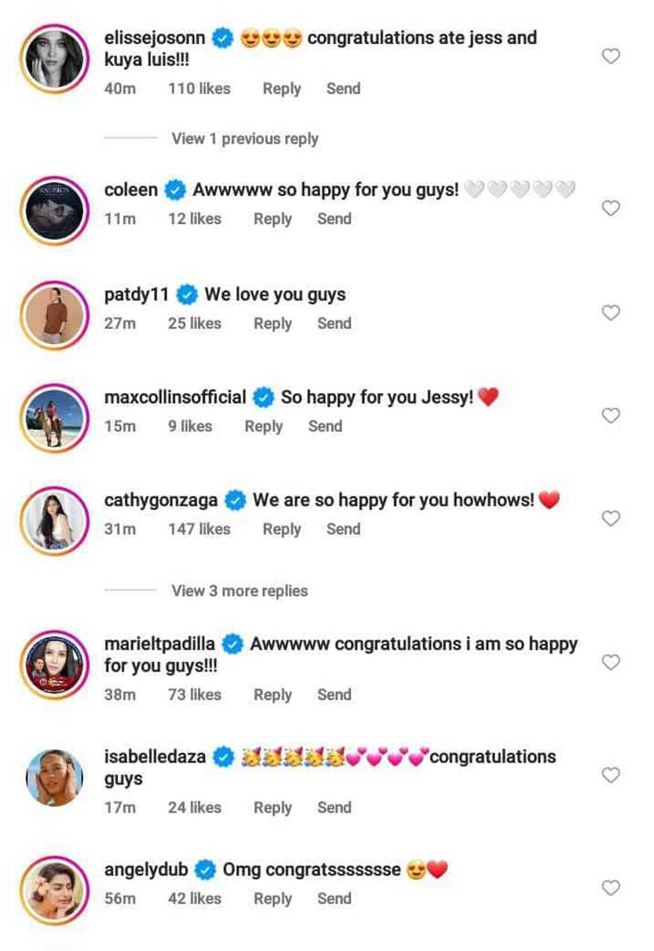Open angelydub's profile via username
This screenshot has width=654, height=951.
146,869
